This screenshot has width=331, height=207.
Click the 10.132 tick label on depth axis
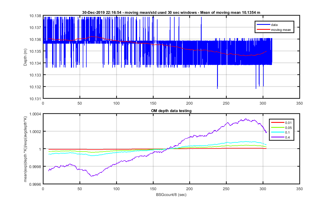(36, 87)
